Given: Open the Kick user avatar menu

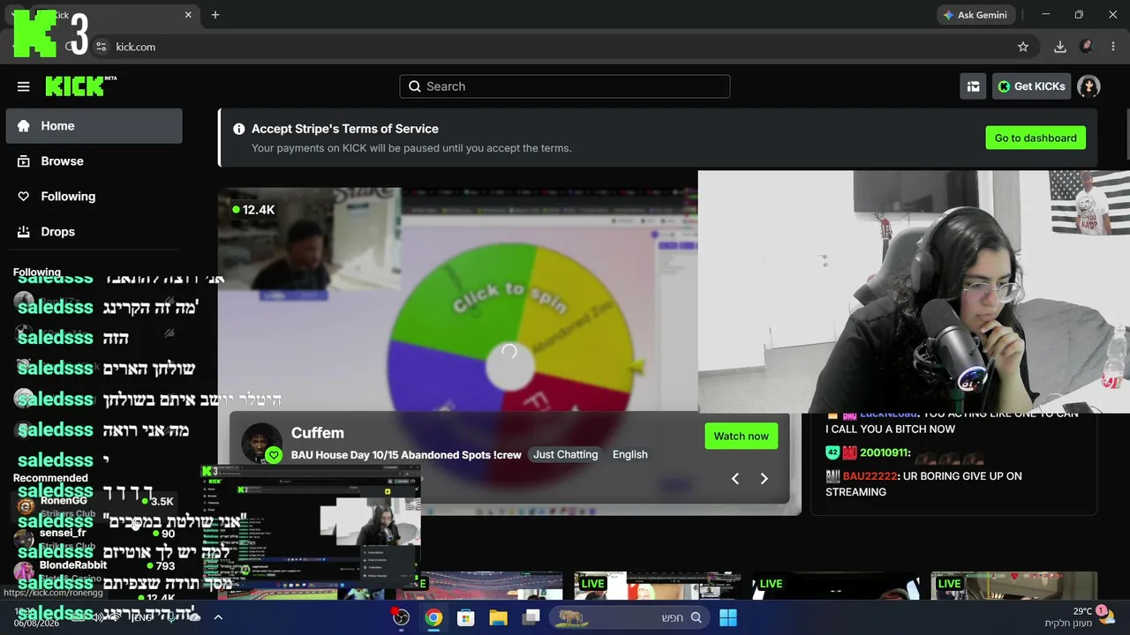Looking at the screenshot, I should point(1089,86).
